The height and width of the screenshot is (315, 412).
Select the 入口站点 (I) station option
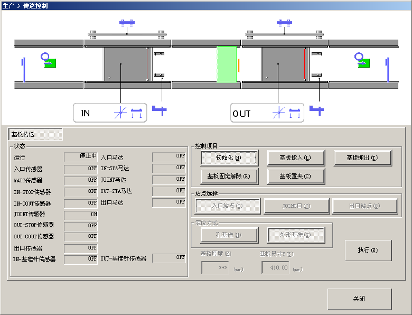(x=228, y=206)
